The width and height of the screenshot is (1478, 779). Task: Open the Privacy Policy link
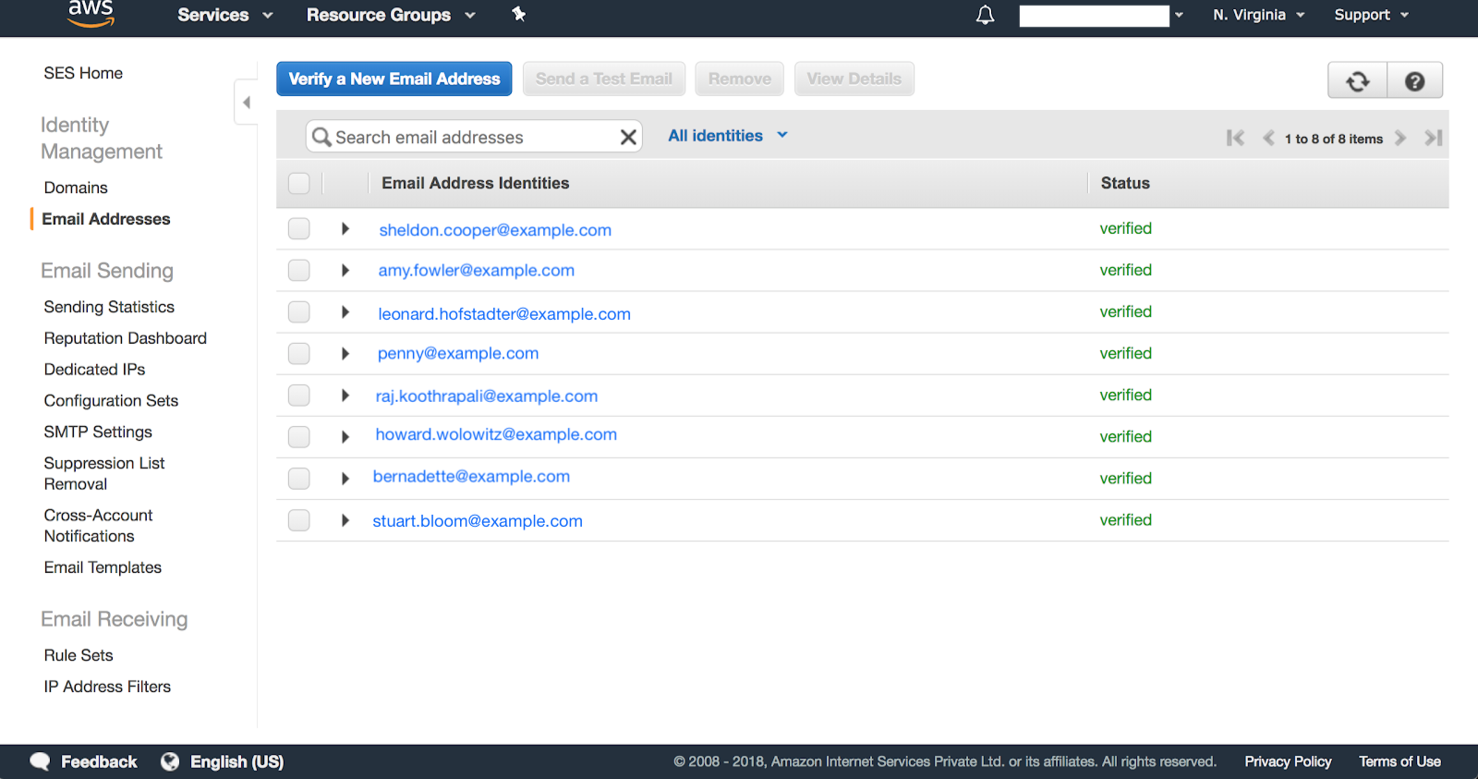tap(1288, 761)
